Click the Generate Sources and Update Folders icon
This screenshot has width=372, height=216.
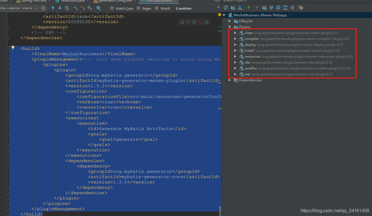233,8
